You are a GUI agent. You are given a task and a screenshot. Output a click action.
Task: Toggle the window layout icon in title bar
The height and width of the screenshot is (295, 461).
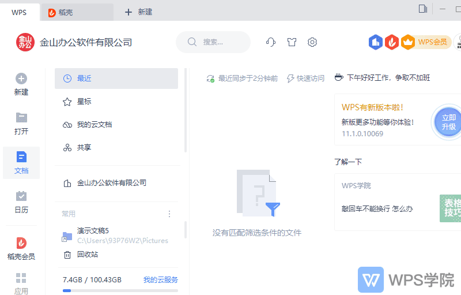click(423, 9)
